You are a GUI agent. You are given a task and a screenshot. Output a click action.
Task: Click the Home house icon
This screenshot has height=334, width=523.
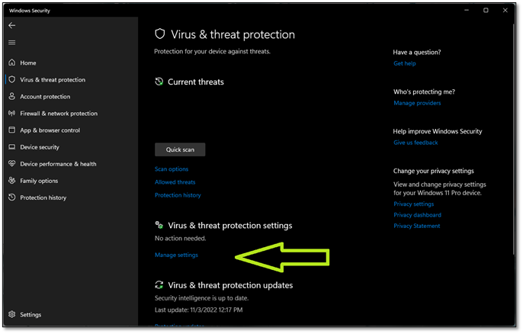pyautogui.click(x=12, y=63)
